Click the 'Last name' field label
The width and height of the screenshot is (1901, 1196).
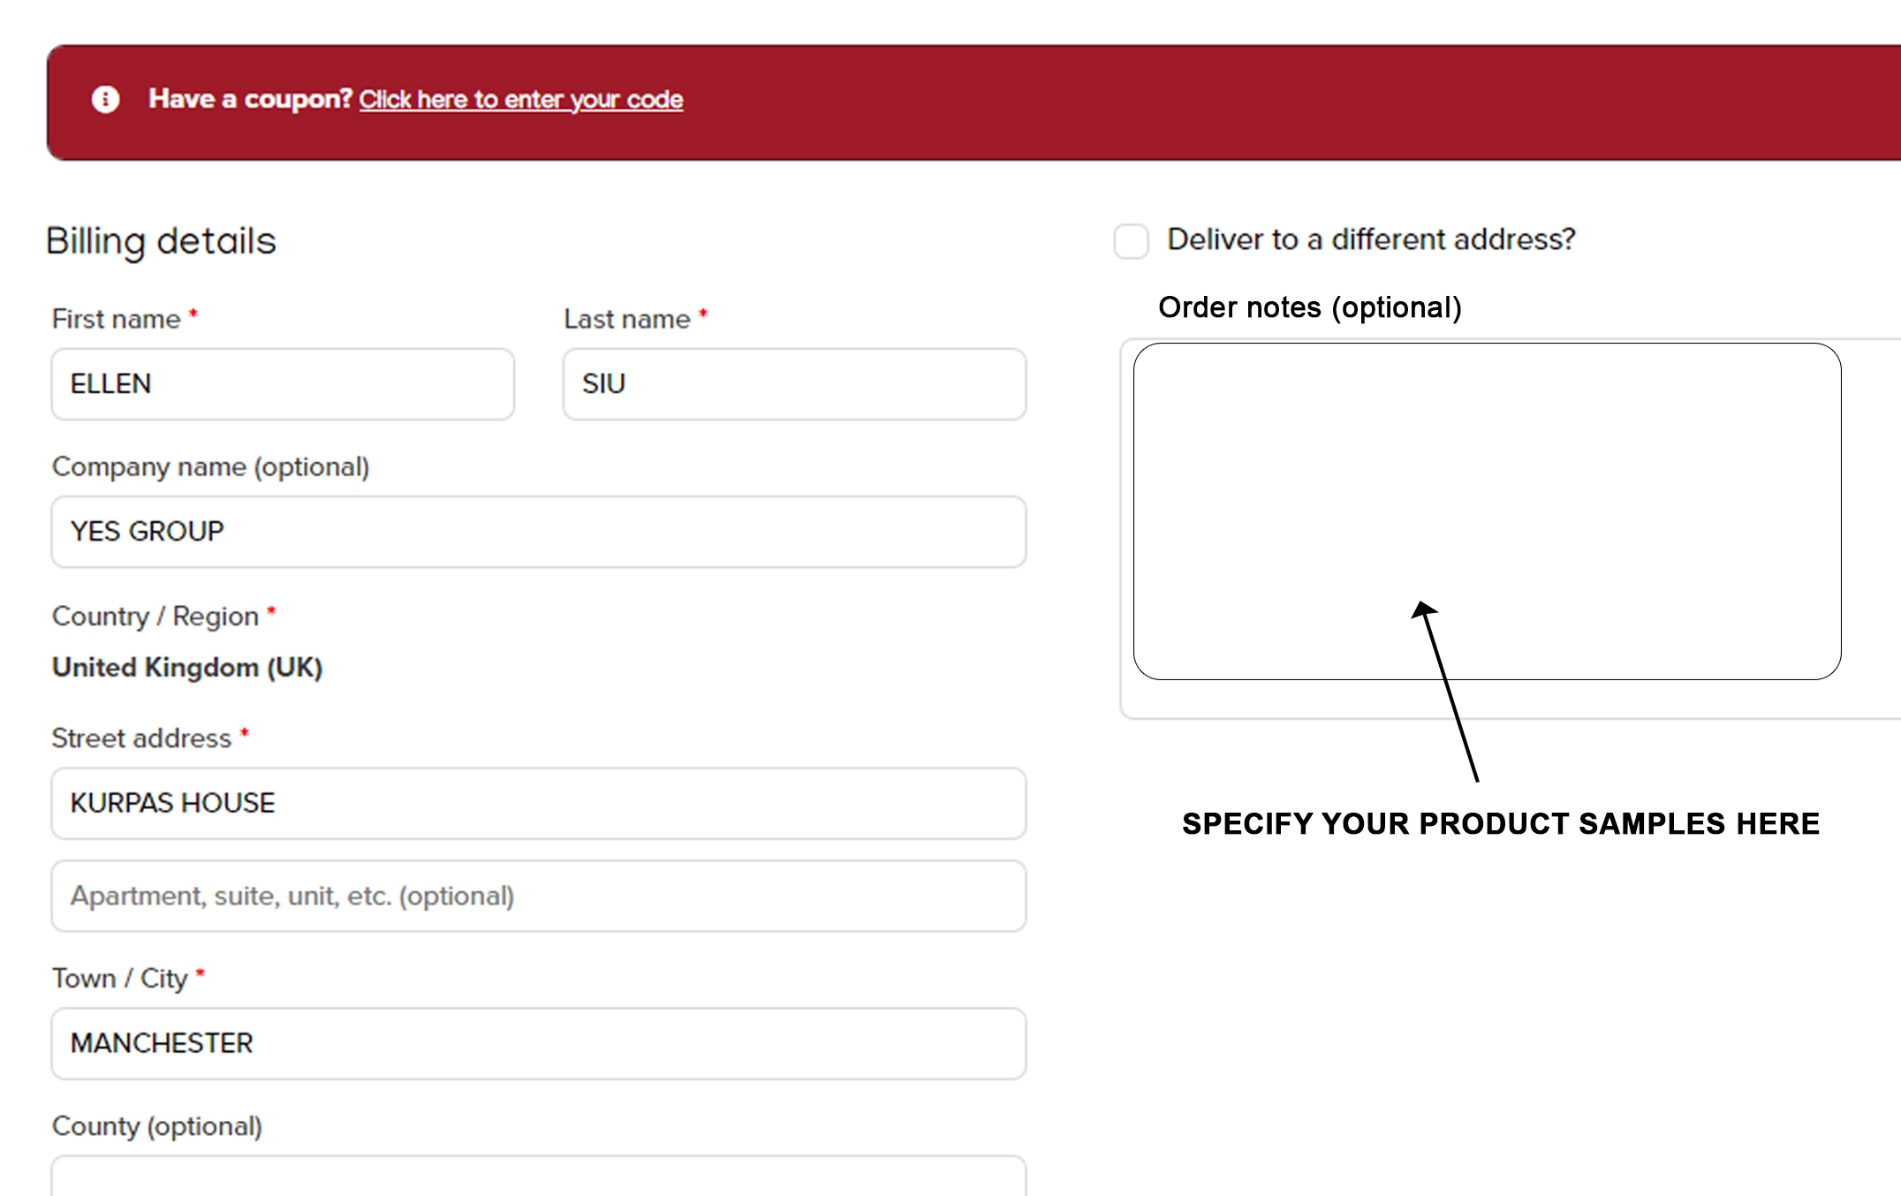pos(626,319)
